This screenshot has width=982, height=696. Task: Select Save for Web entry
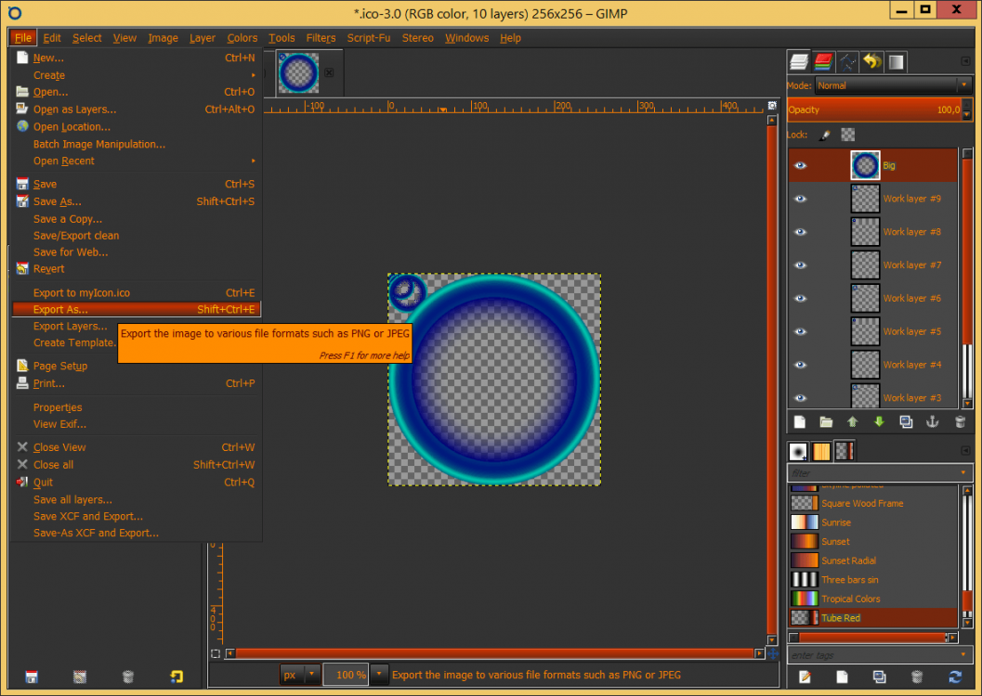(136, 252)
